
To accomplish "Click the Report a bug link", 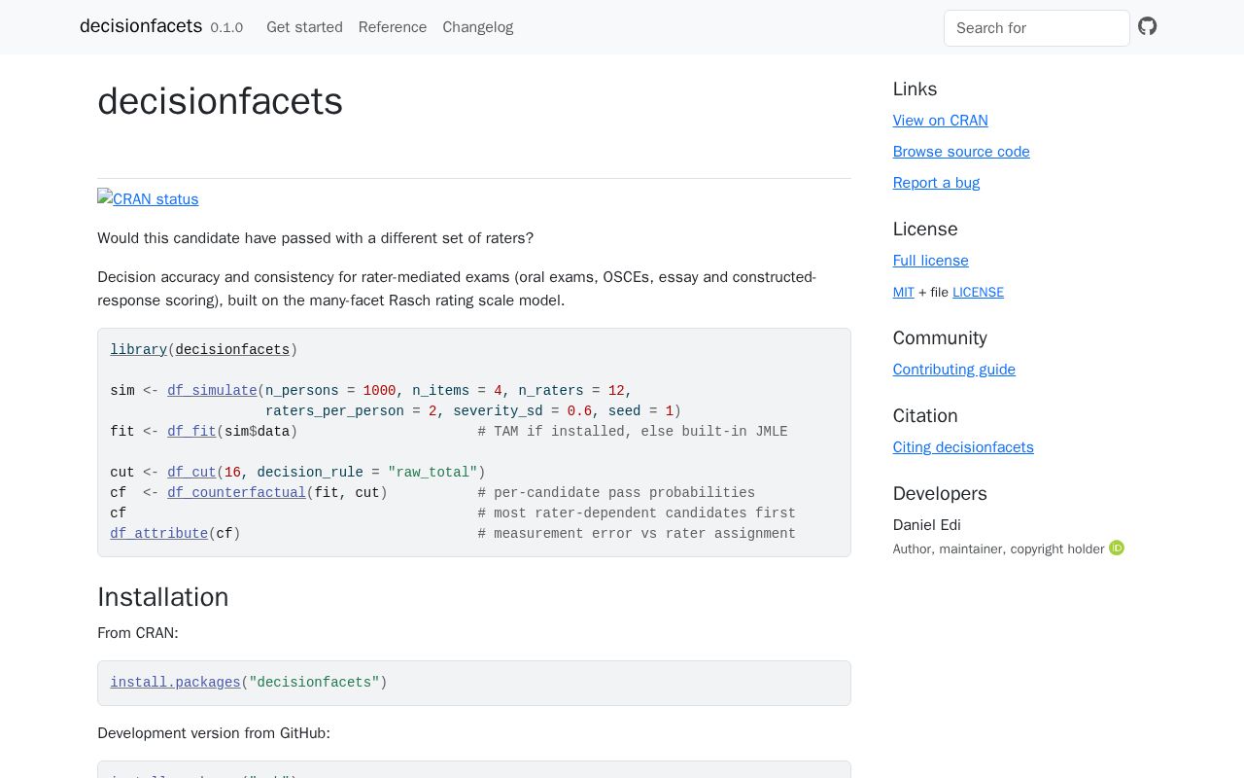I will (936, 183).
